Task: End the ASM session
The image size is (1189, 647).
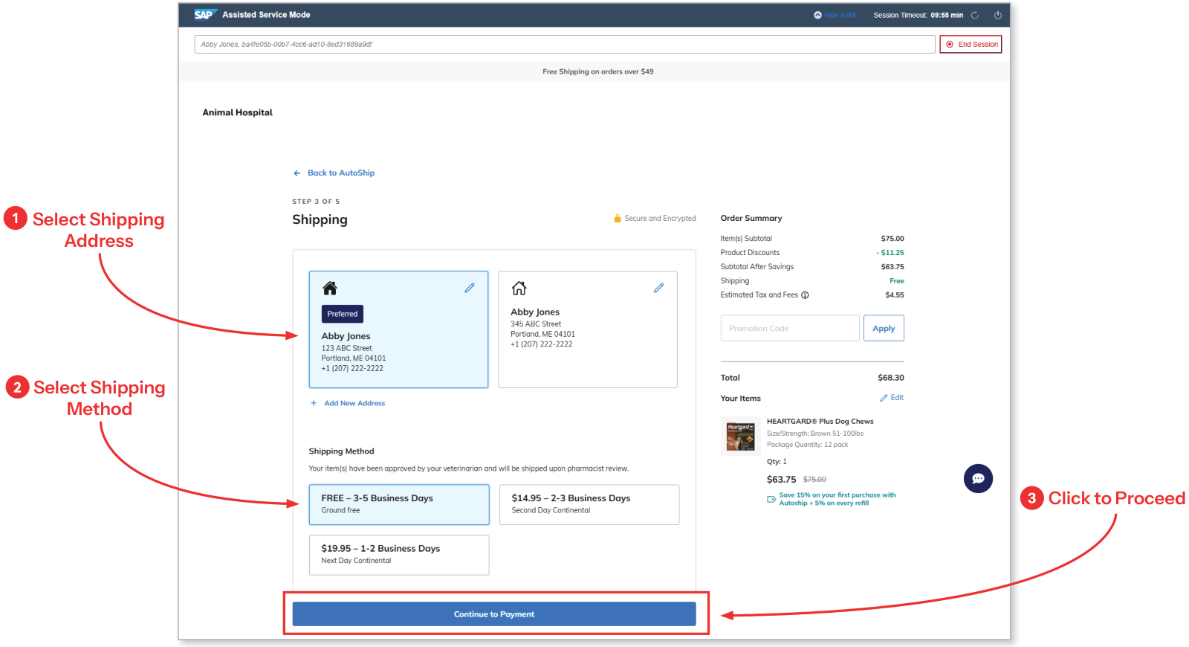Action: pos(971,45)
